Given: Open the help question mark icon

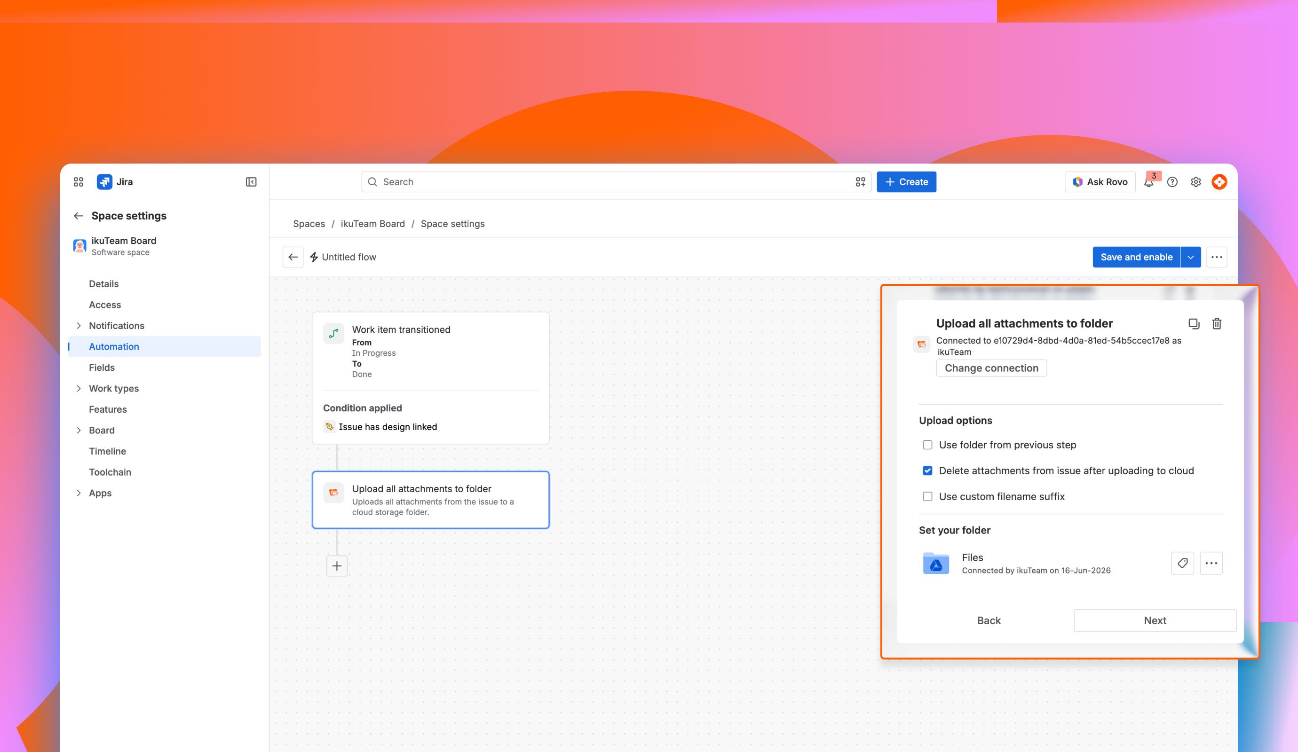Looking at the screenshot, I should pos(1172,182).
